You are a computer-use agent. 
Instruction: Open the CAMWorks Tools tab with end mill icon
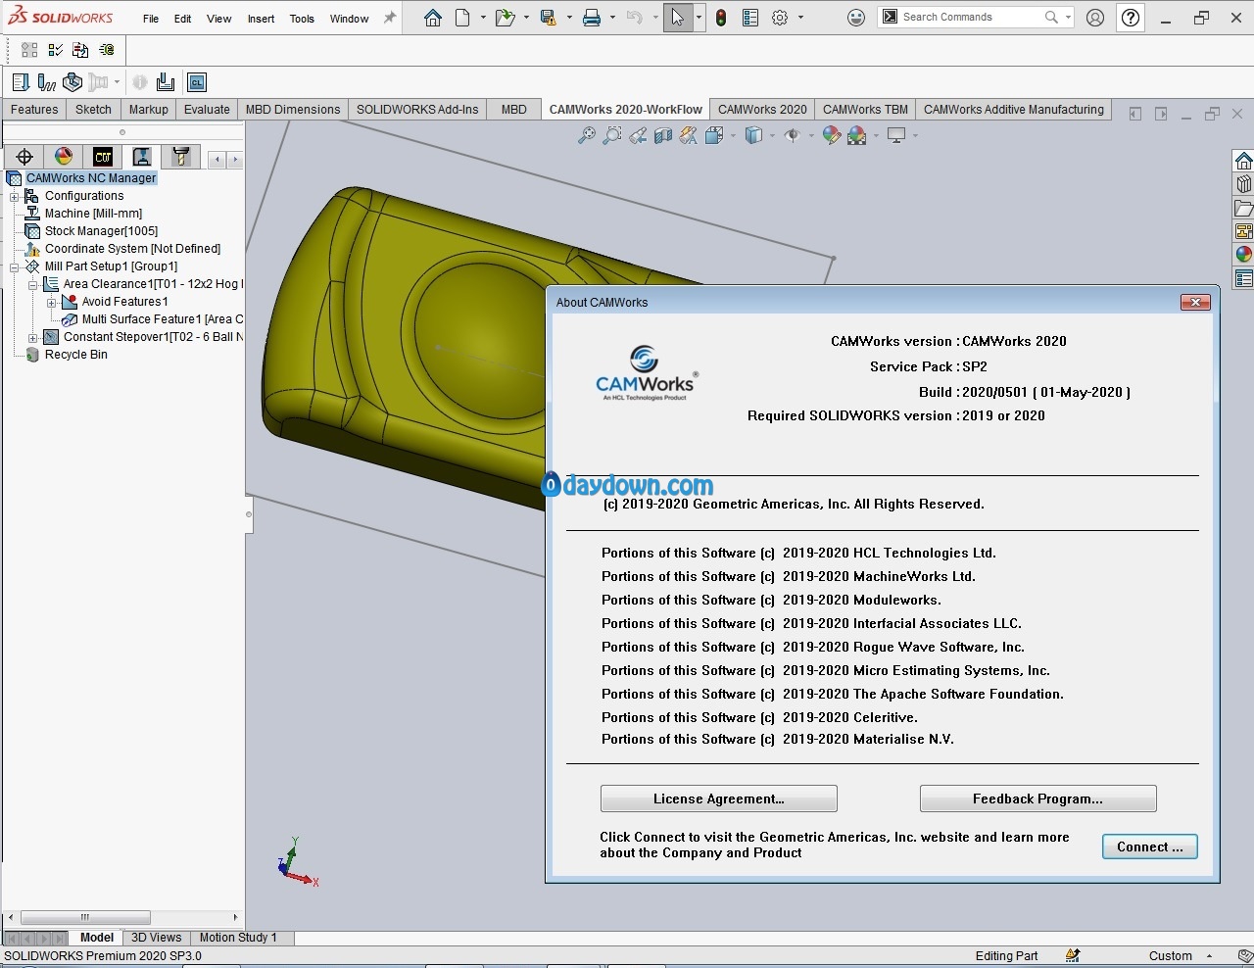tap(180, 157)
